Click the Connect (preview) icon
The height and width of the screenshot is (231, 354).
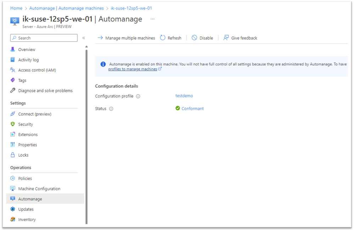(13, 114)
